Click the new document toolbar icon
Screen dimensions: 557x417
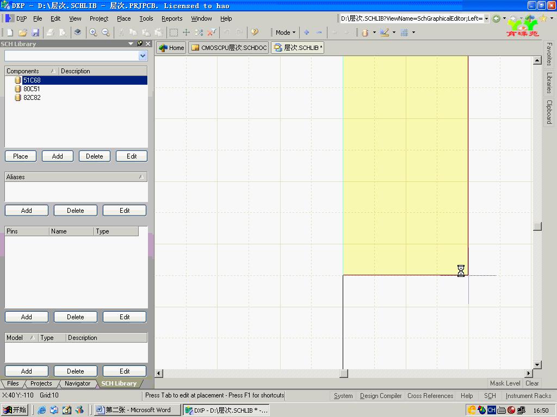pyautogui.click(x=10, y=33)
